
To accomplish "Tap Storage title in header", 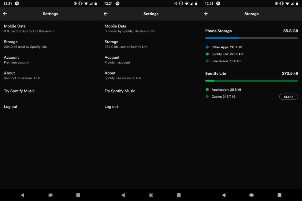I will [x=252, y=14].
